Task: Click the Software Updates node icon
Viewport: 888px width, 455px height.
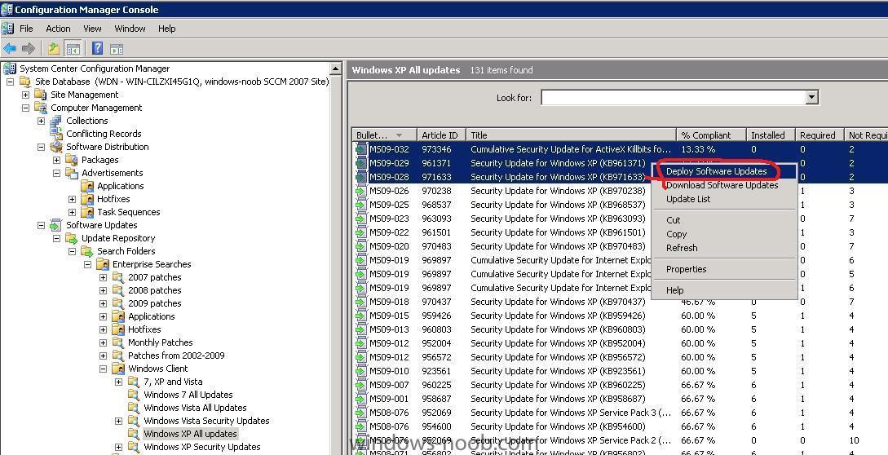Action: pyautogui.click(x=56, y=225)
